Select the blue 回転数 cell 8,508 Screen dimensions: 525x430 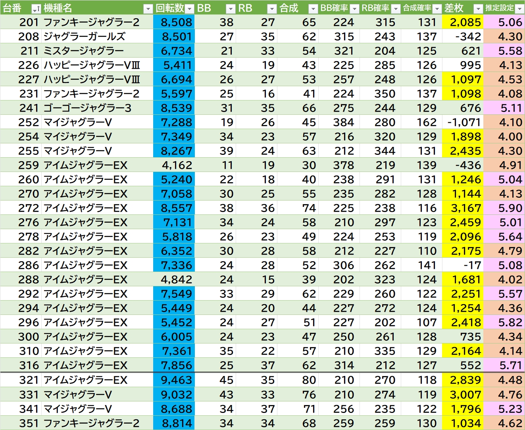(x=174, y=22)
